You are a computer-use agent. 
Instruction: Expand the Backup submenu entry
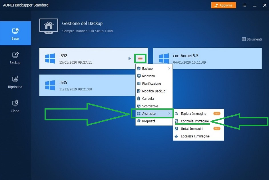[154, 68]
